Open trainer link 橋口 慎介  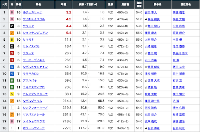(179, 94)
